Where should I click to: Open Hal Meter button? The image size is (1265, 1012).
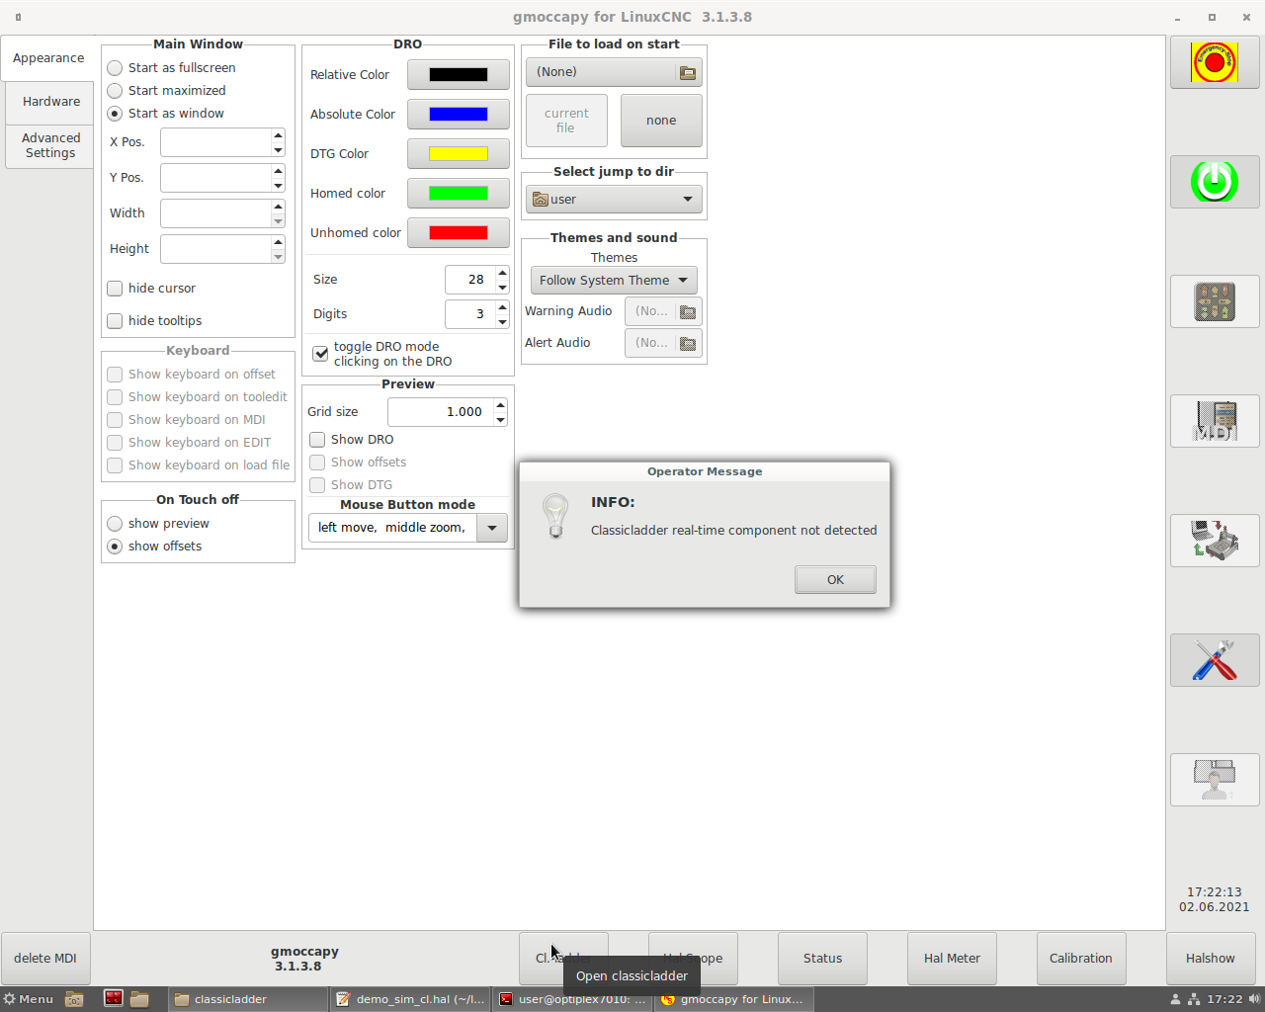point(952,959)
